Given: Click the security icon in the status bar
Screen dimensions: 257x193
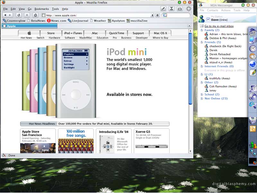Looking at the screenshot, I should [x=4, y=155].
